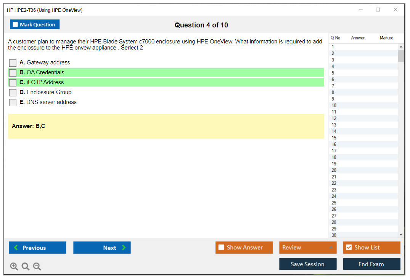Select question 10 in the list

point(334,106)
